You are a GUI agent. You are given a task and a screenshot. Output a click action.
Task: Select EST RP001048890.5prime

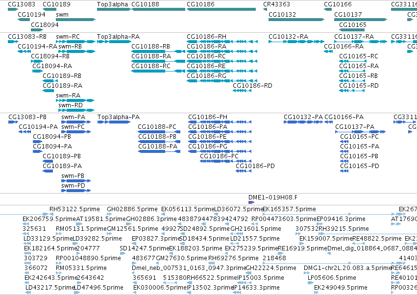pyautogui.click(x=88, y=258)
